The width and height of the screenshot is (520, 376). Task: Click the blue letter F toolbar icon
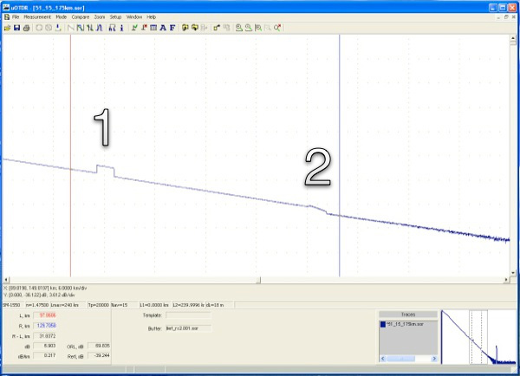pos(172,28)
